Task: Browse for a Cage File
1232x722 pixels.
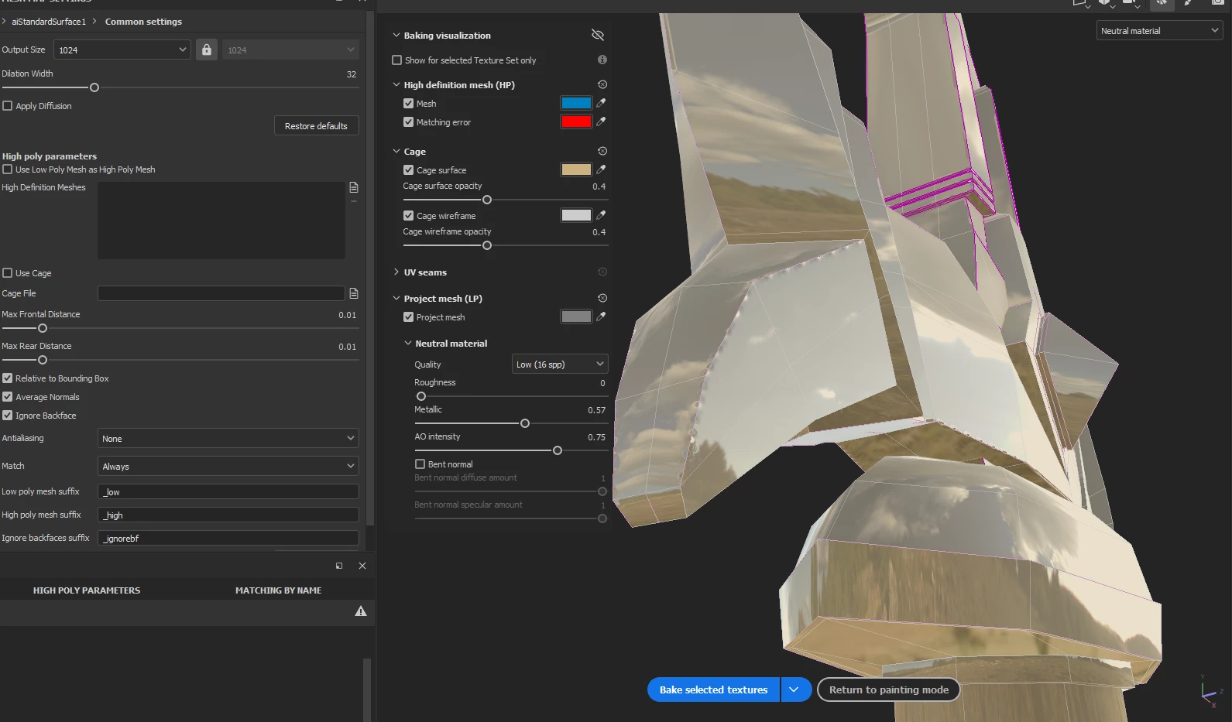Action: click(x=354, y=293)
